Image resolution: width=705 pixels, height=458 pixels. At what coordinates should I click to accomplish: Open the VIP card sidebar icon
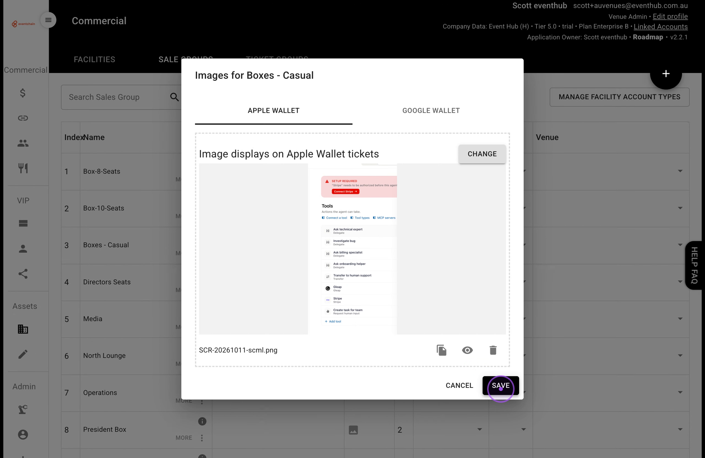click(x=23, y=223)
